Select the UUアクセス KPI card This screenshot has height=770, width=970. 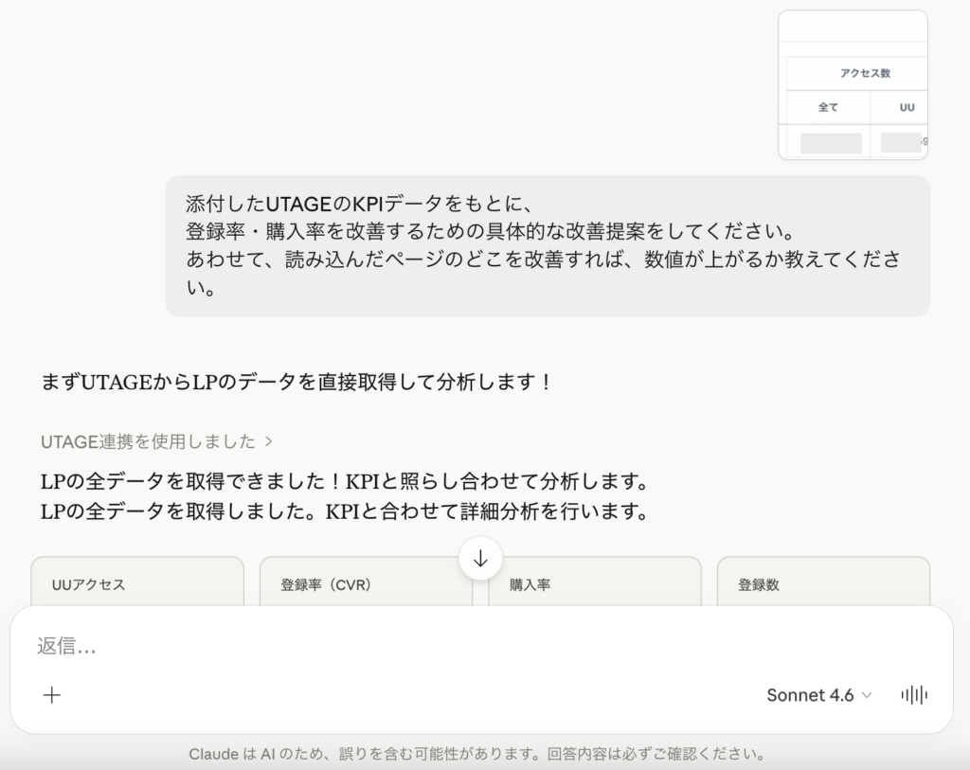pyautogui.click(x=136, y=584)
